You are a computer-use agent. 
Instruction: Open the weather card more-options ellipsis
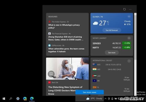[x=129, y=16]
